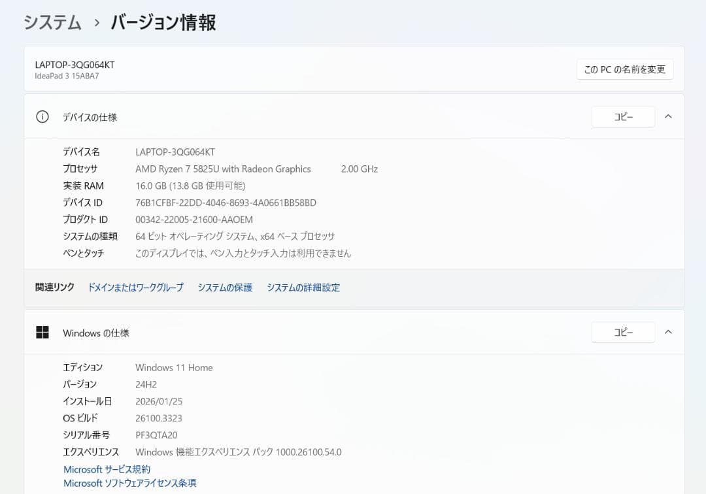
Task: Navigate back to システム via breadcrumb
Action: (52, 22)
